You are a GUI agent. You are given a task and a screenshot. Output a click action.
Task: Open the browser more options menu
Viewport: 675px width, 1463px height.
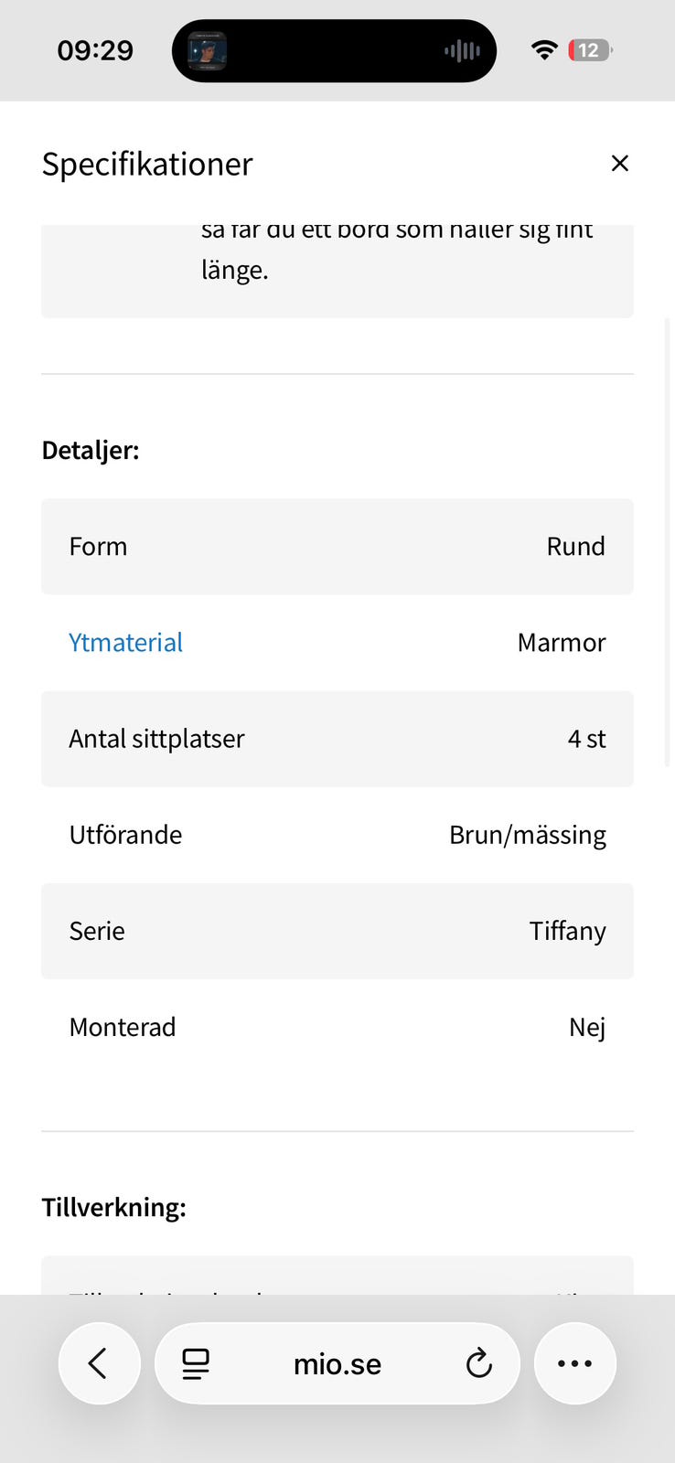point(574,1363)
